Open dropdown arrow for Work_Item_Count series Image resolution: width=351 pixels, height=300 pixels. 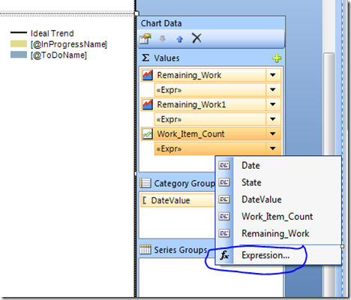tap(273, 134)
